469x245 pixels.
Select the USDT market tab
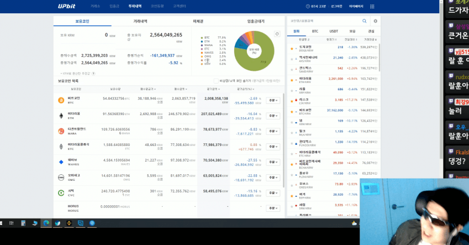334,31
